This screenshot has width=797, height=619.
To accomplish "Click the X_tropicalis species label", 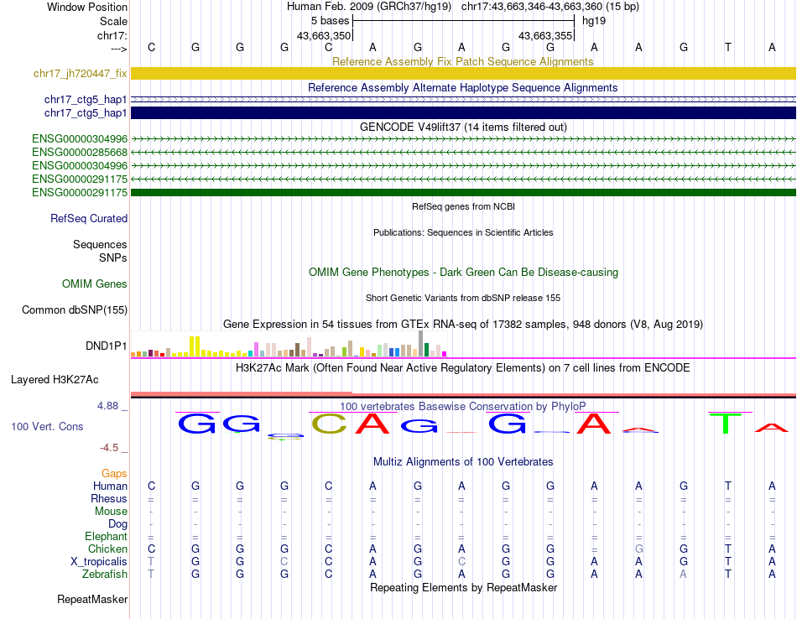I will (99, 562).
